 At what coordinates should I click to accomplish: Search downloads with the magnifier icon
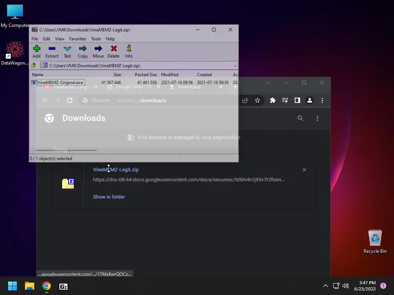tap(300, 118)
